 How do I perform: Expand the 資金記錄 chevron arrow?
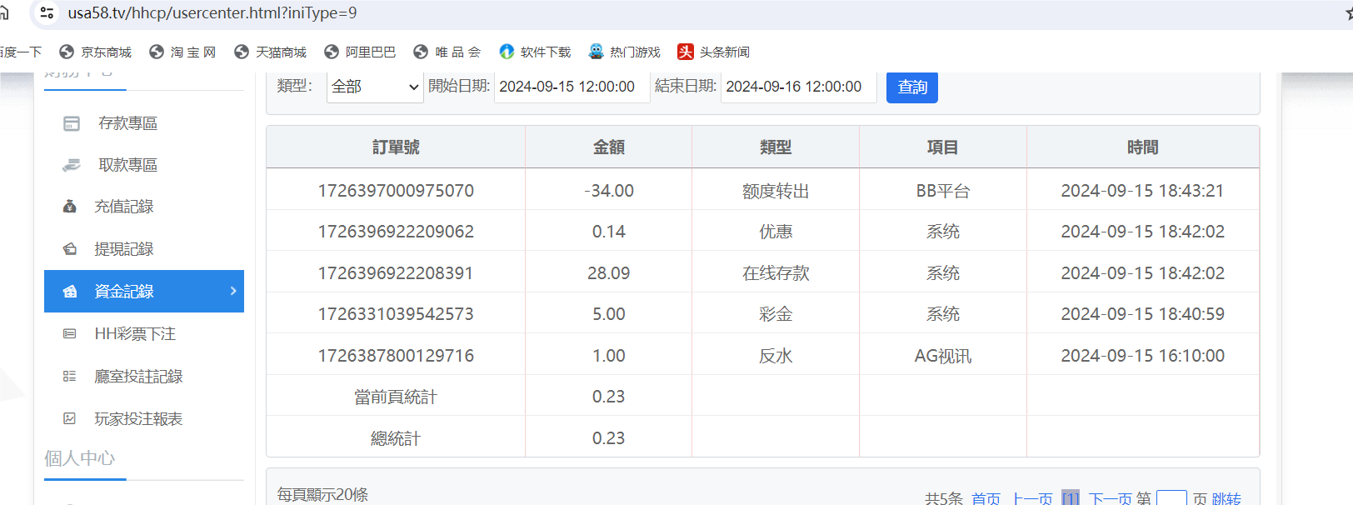pyautogui.click(x=233, y=291)
